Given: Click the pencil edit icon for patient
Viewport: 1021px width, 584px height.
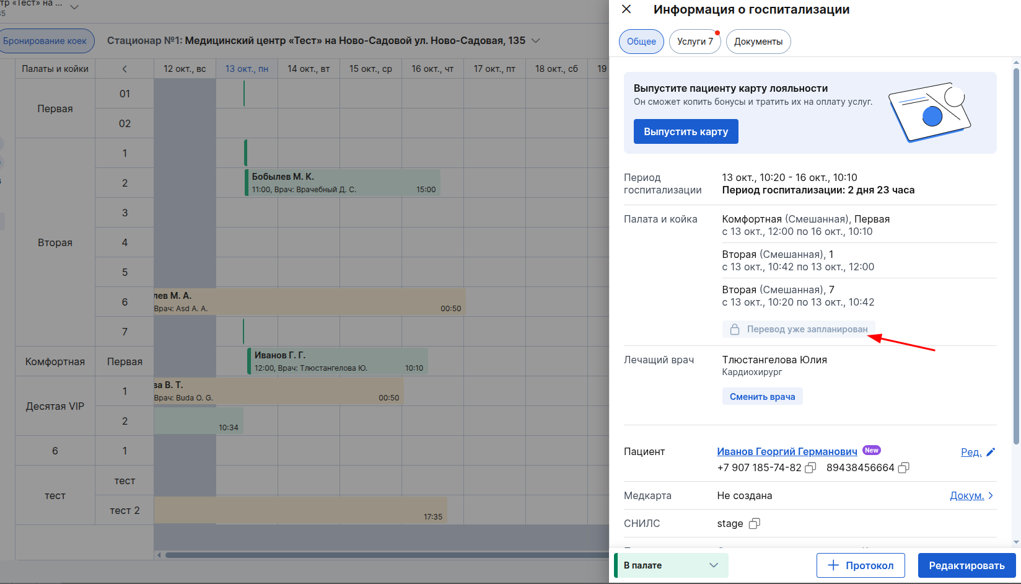Looking at the screenshot, I should pos(991,452).
